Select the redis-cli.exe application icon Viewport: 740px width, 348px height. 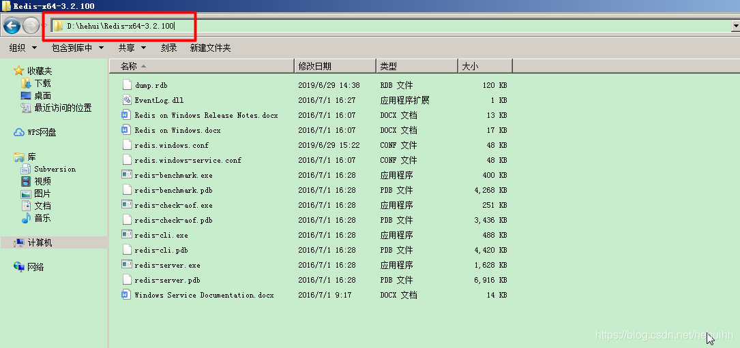click(126, 235)
